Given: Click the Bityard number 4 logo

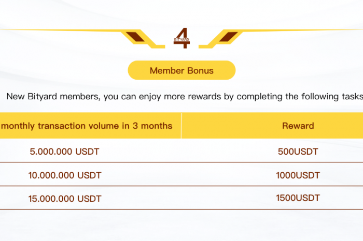Looking at the screenshot, I should [181, 38].
